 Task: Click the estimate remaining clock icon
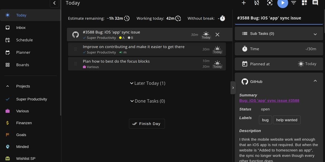(127, 18)
